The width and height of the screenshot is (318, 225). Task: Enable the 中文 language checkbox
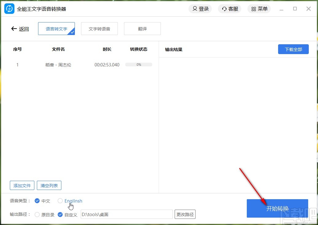click(x=37, y=201)
